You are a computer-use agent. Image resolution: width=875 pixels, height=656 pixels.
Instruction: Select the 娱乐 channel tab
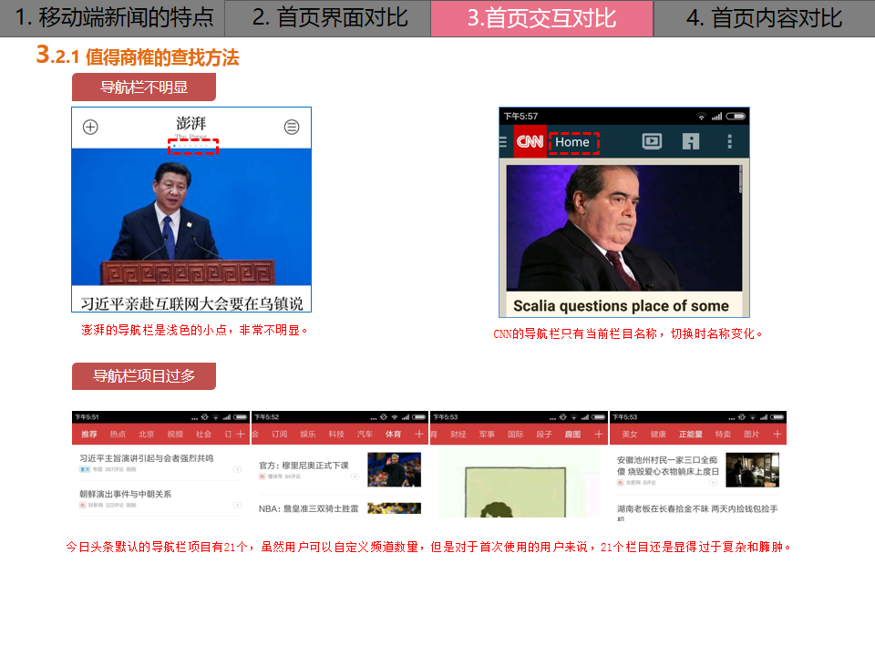tap(308, 434)
